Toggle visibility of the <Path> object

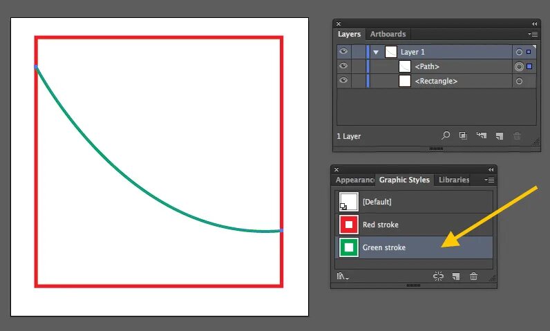343,66
